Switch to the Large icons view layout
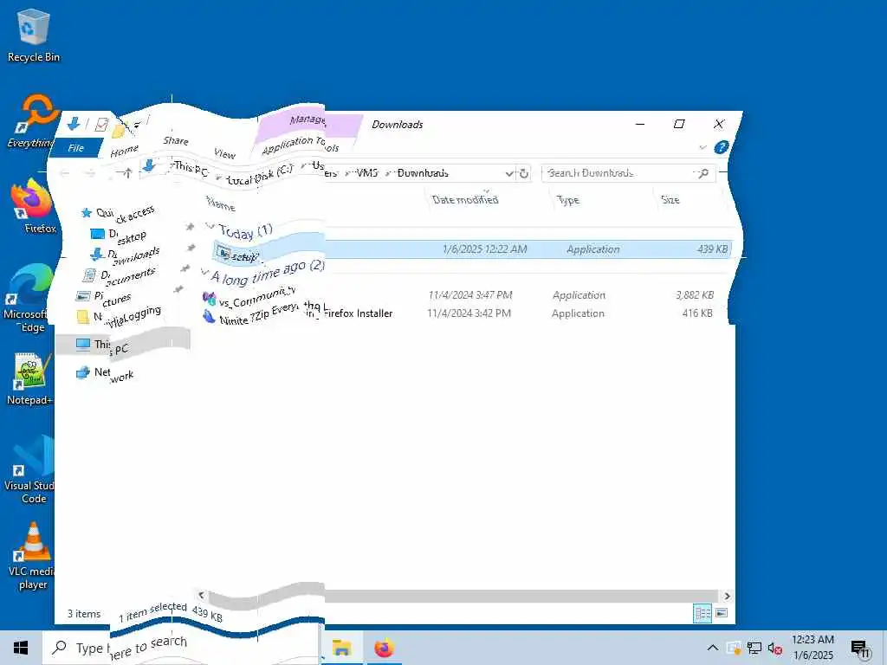 [x=722, y=613]
